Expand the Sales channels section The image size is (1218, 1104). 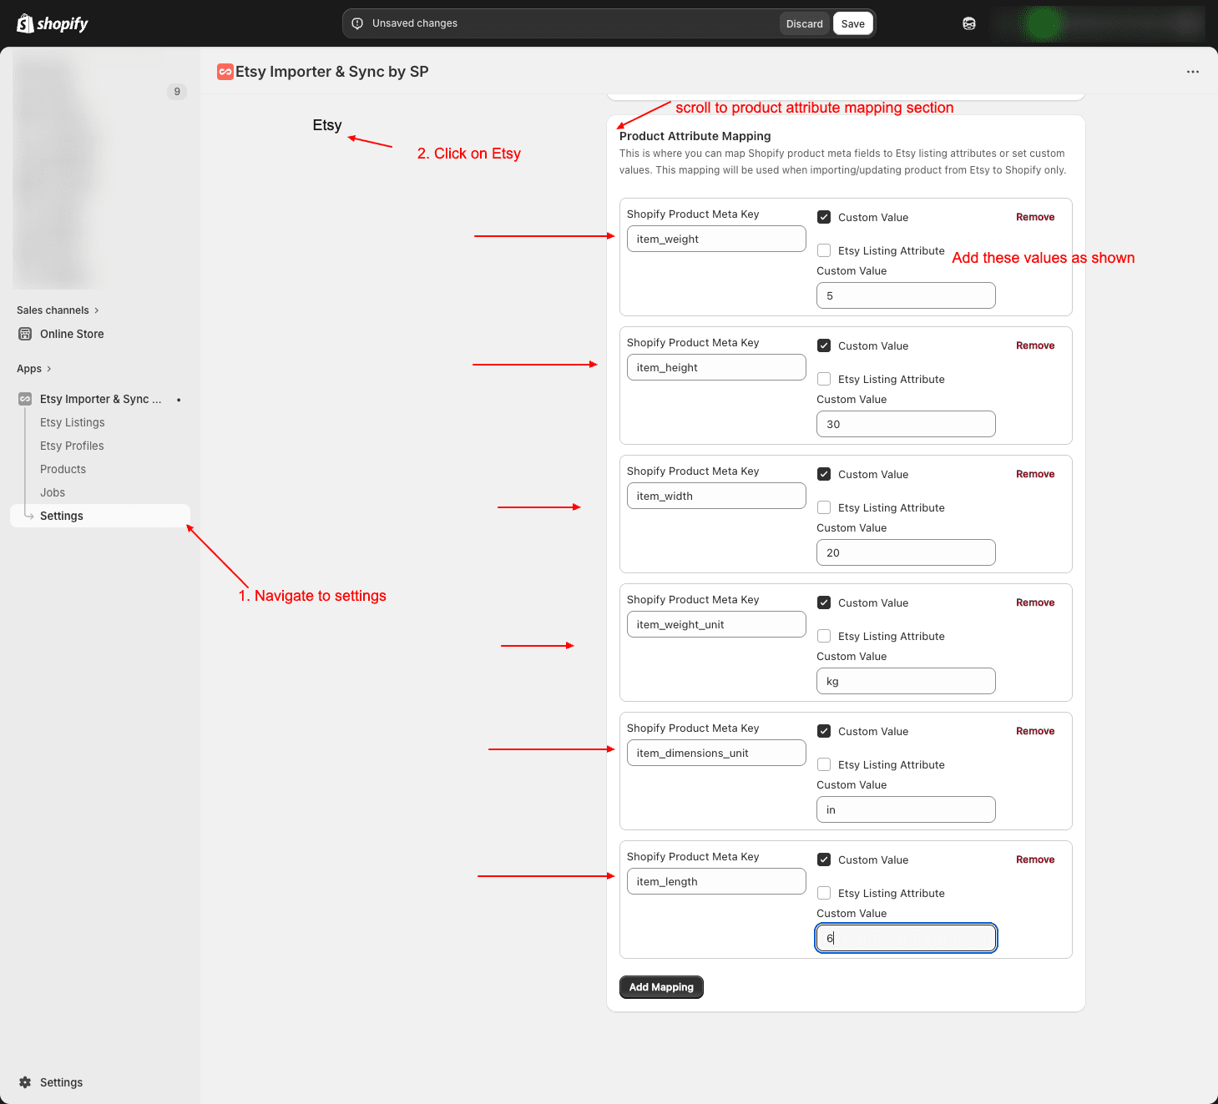click(58, 310)
